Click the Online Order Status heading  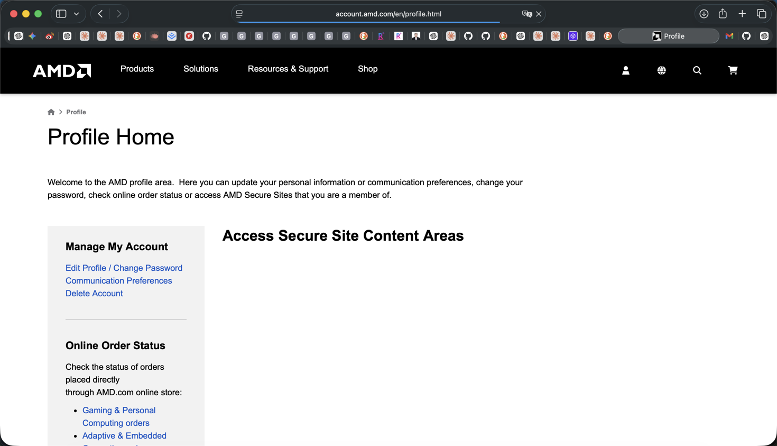[x=115, y=346]
